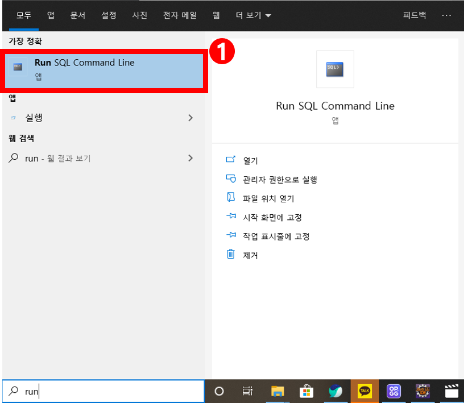Click into the search box containing run

pos(103,391)
